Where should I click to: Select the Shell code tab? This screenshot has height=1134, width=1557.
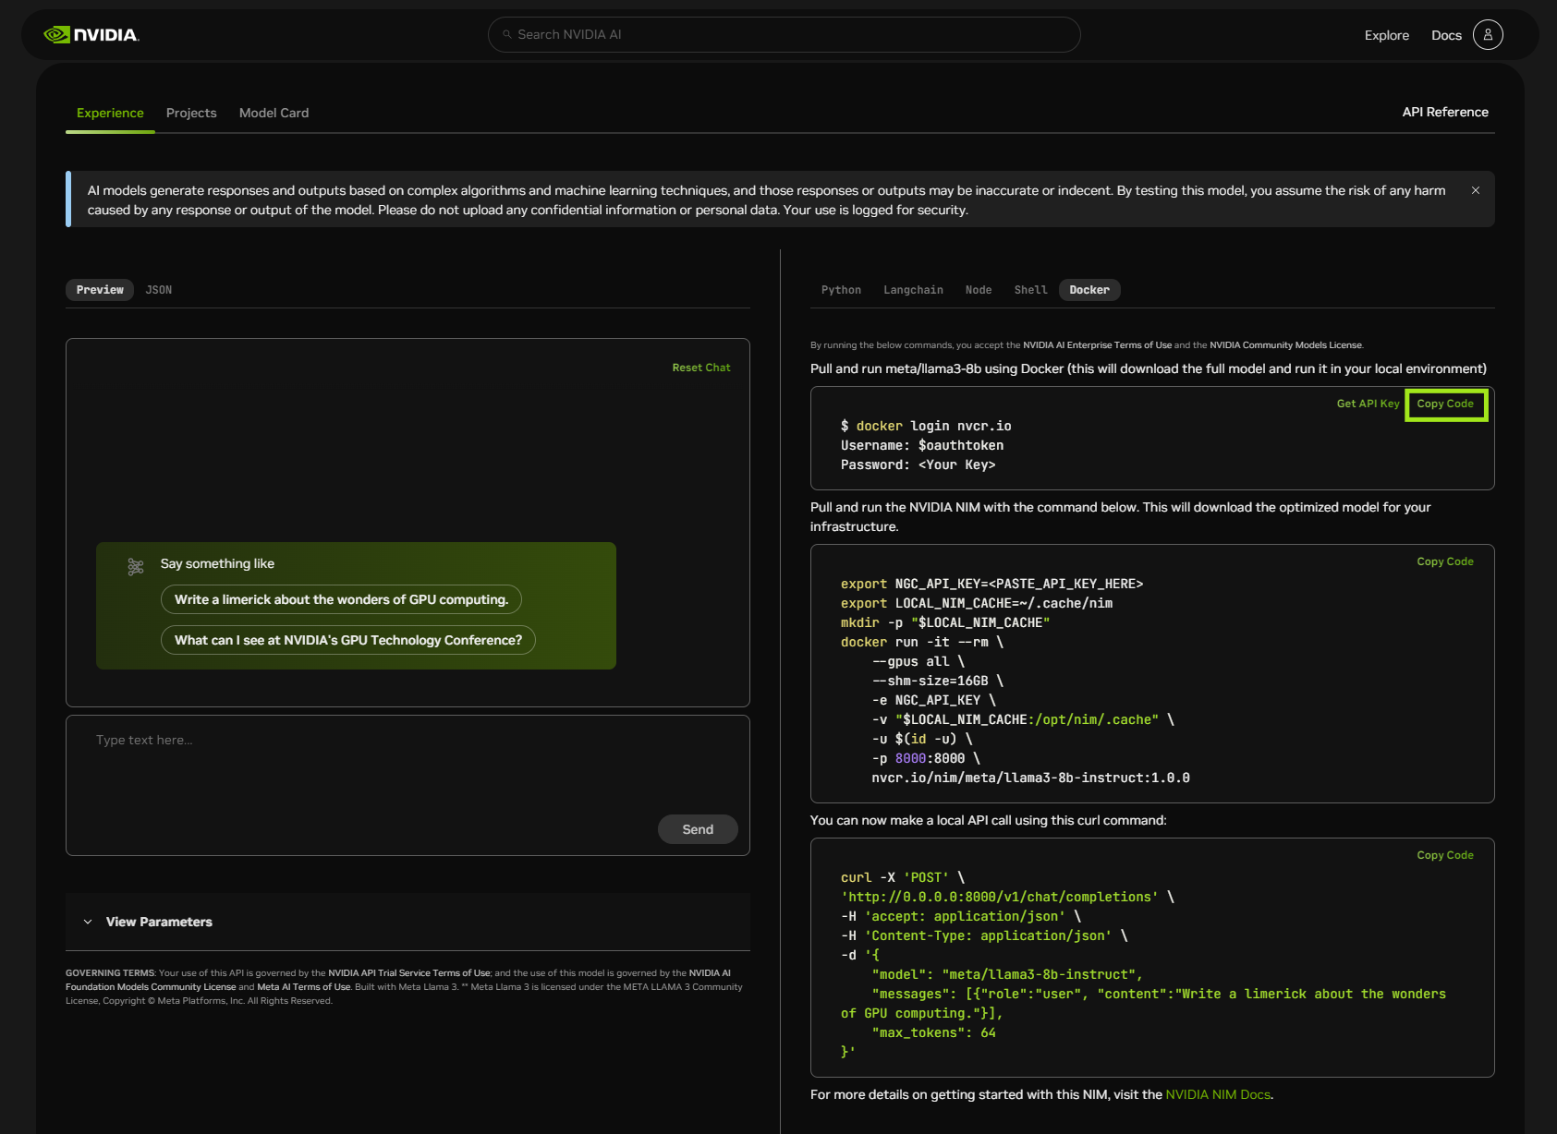(1030, 290)
